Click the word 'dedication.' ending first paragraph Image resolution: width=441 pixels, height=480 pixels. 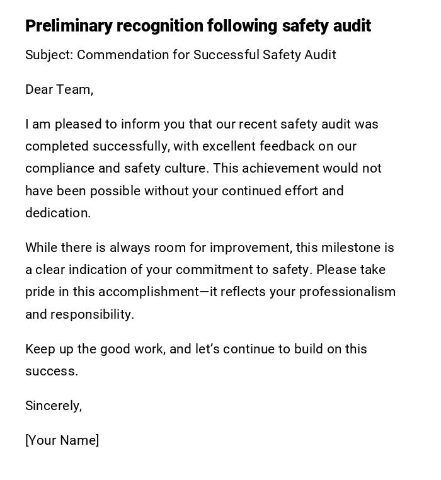click(x=58, y=213)
